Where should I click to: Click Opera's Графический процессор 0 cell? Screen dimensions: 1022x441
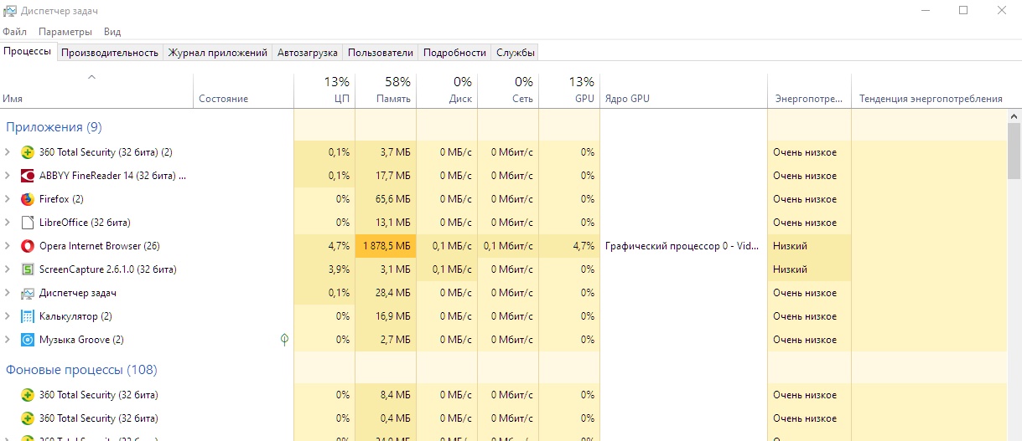coord(683,246)
